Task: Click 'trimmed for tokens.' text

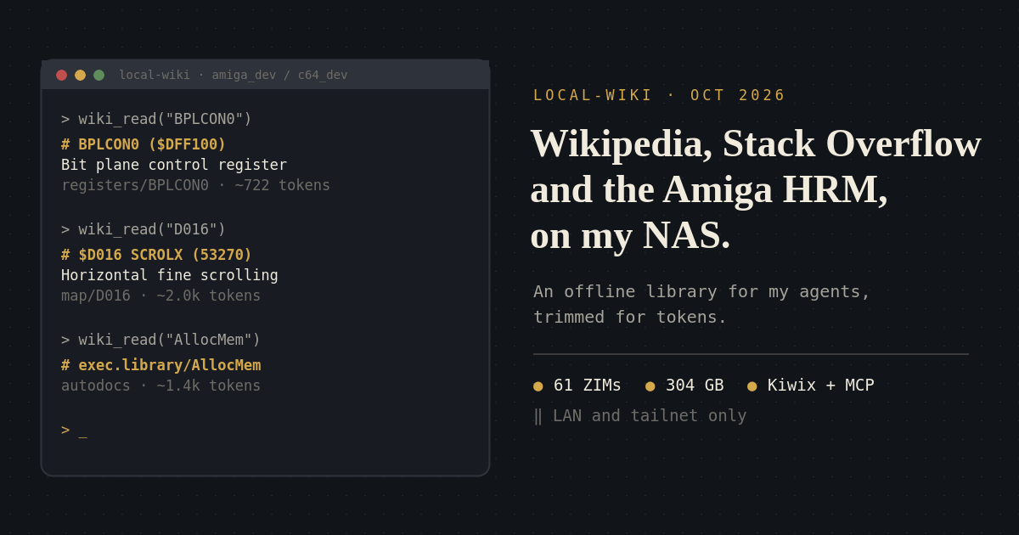Action: (630, 317)
